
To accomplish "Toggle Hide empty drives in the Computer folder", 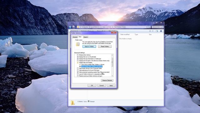I will (78, 68).
